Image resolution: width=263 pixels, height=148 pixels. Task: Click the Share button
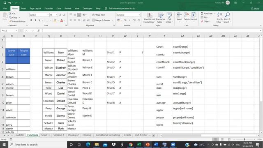click(x=255, y=9)
